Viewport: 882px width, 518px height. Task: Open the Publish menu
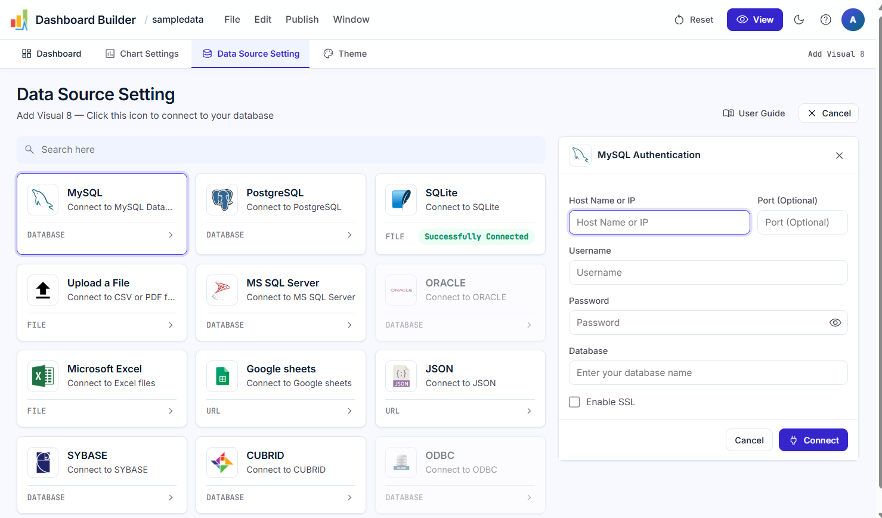(x=302, y=20)
